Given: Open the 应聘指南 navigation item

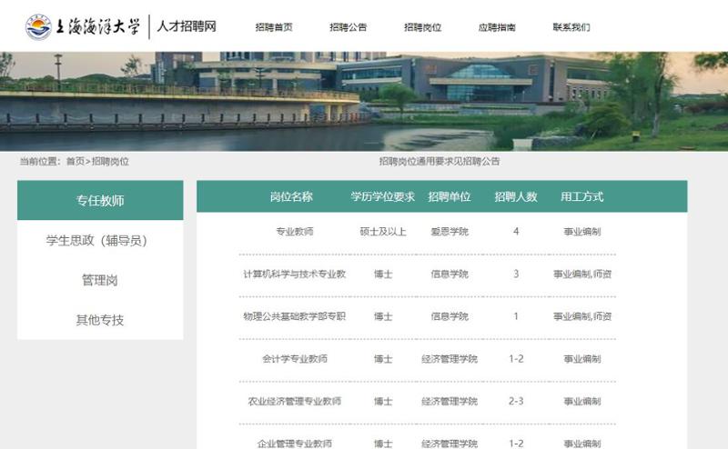Looking at the screenshot, I should point(497,27).
